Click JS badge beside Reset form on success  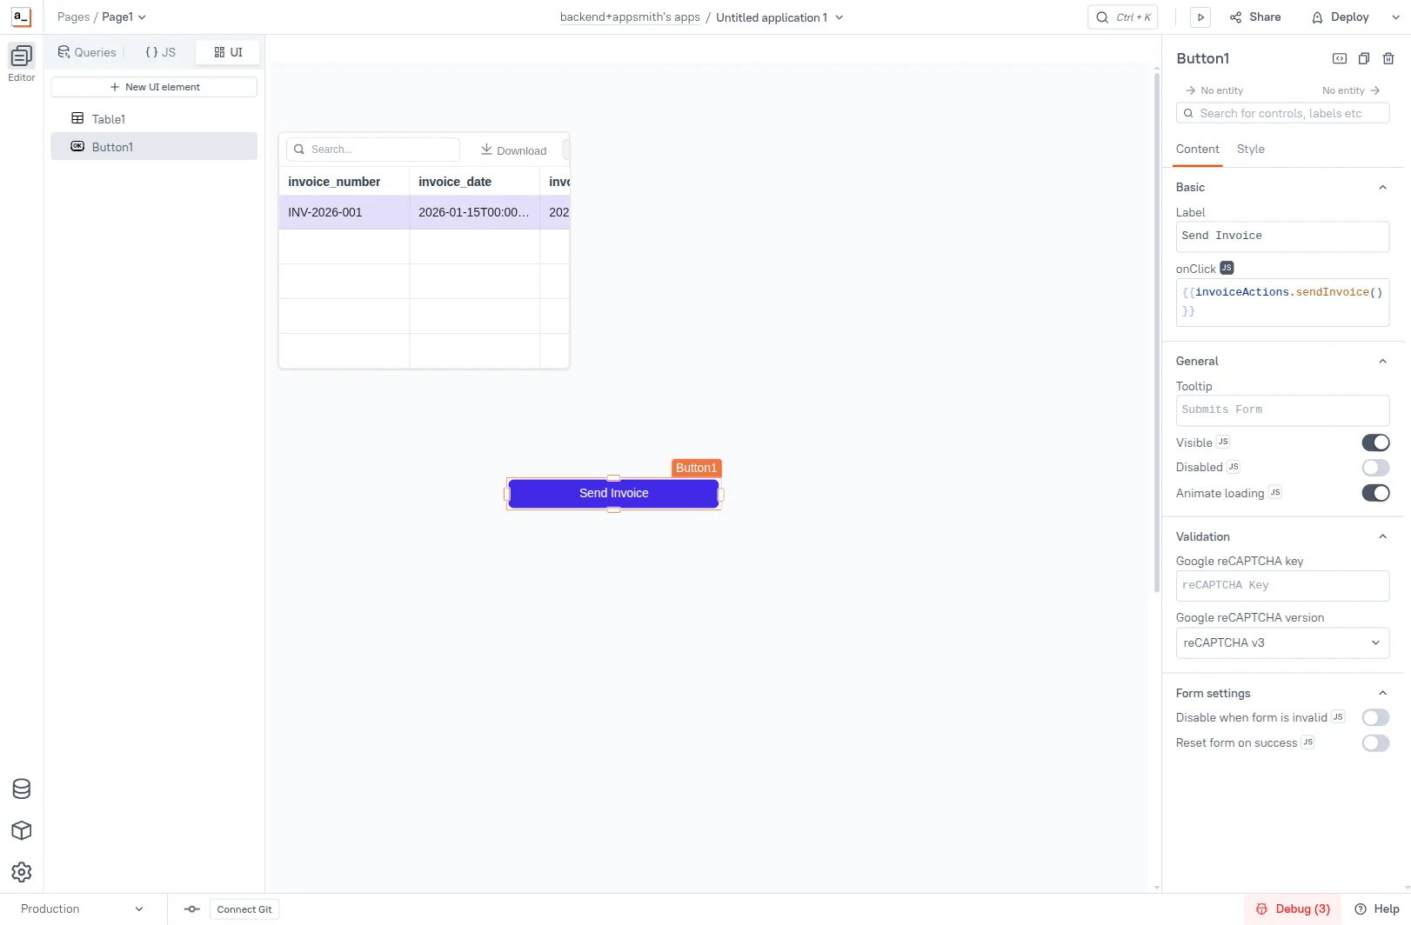coord(1307,742)
